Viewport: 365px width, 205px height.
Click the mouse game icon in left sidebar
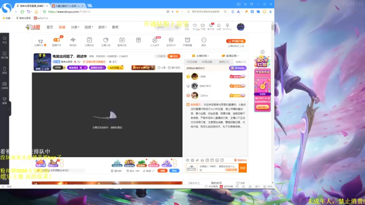point(5,69)
